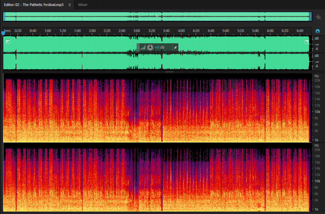This screenshot has width=325, height=214.
Task: Click the 3:40 mark on timeline ruler
Action: 166,31
